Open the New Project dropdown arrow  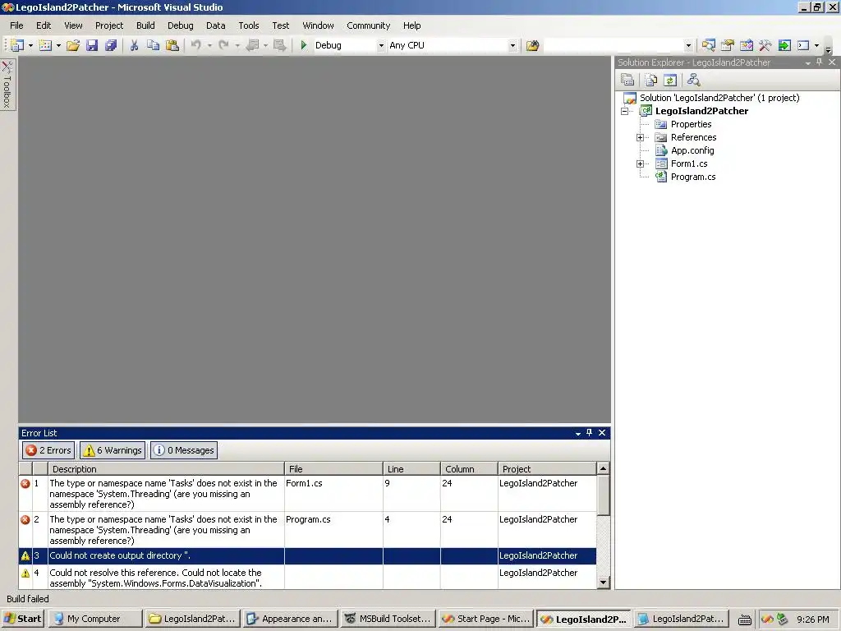30,46
